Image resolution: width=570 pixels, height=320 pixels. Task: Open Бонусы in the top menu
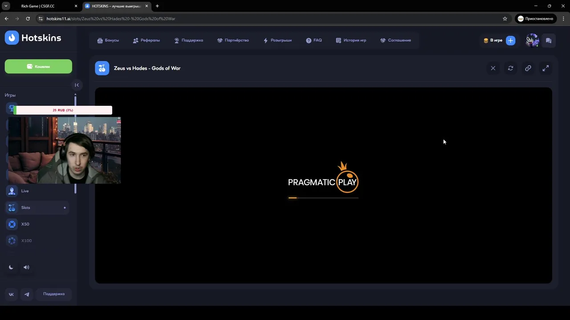108,40
